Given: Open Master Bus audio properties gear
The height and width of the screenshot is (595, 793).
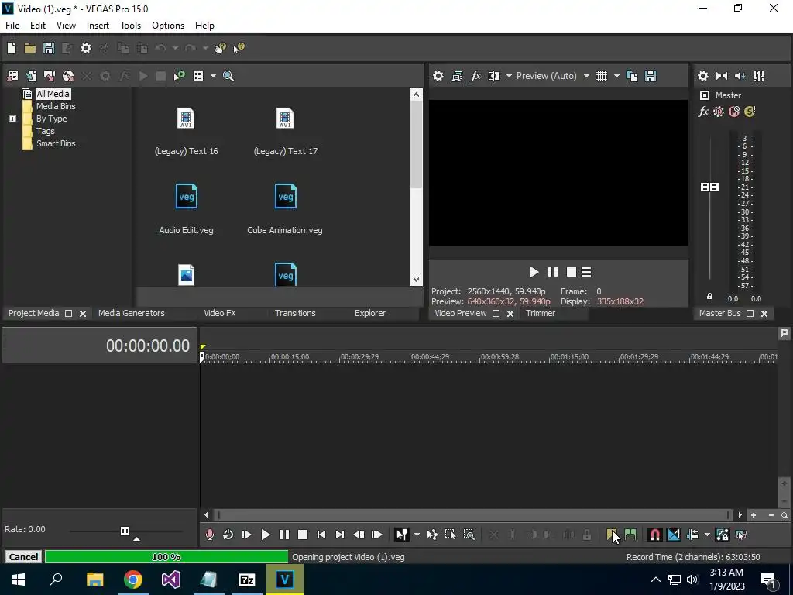Looking at the screenshot, I should click(x=703, y=76).
